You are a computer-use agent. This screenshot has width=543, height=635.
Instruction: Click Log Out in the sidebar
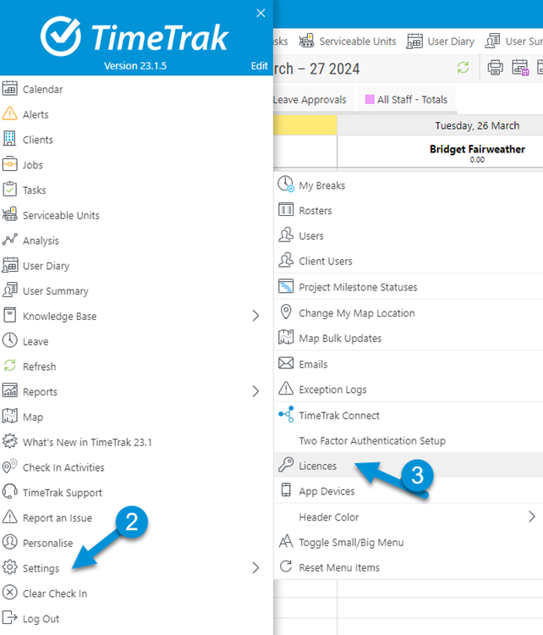[x=41, y=618]
